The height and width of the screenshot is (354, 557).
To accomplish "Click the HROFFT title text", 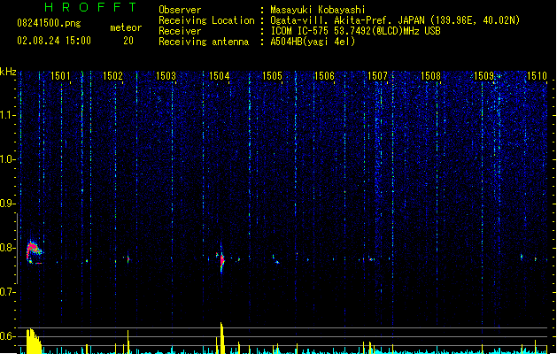I will [x=91, y=7].
